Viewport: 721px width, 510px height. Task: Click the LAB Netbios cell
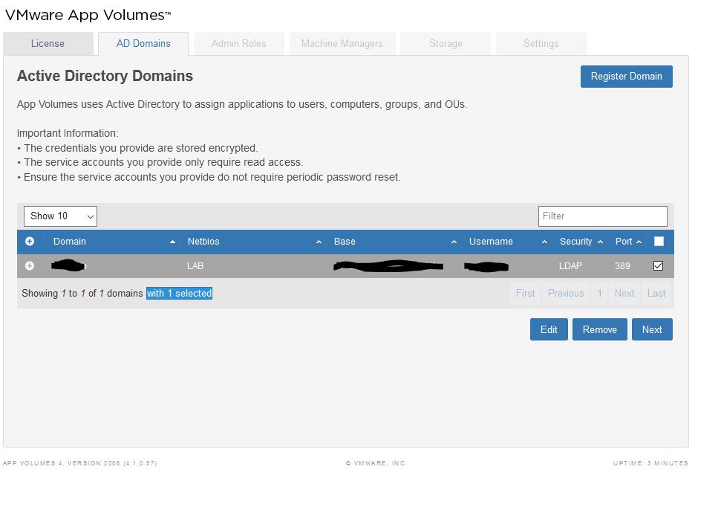click(195, 266)
